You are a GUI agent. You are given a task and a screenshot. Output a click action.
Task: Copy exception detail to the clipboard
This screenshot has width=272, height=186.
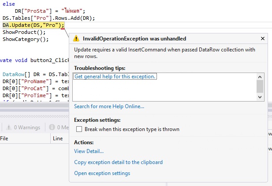[x=118, y=162]
